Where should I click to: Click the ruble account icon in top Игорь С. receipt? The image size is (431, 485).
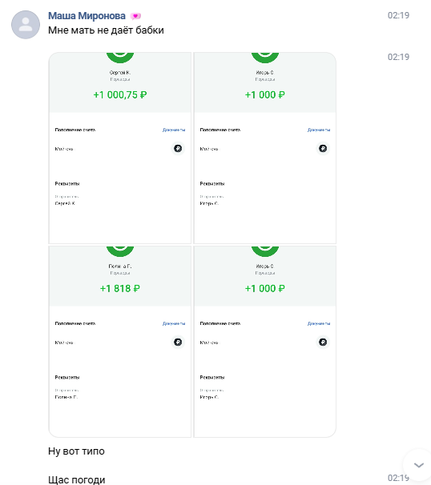pos(323,149)
